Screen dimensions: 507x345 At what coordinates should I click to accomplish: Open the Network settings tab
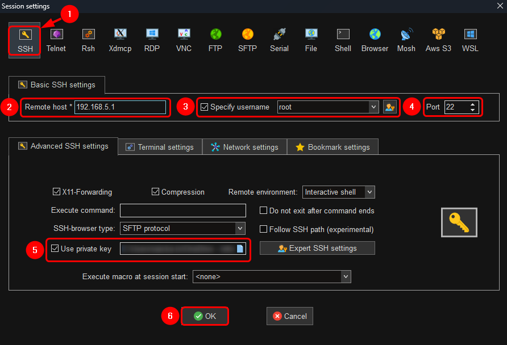click(x=244, y=147)
